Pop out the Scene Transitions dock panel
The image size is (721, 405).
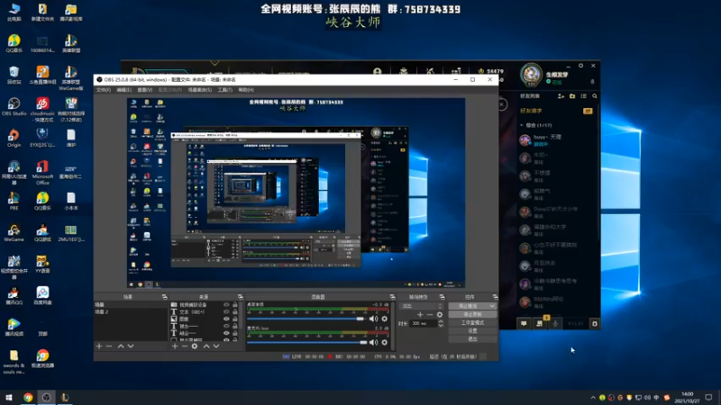coord(442,297)
